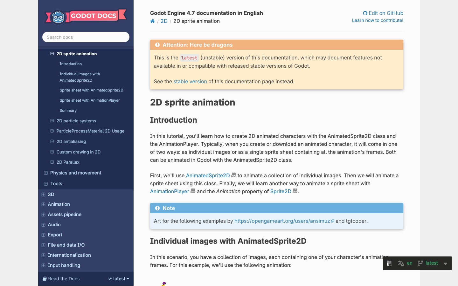Expand the 2D particle systems item
Image resolution: width=458 pixels, height=286 pixels.
pos(52,121)
